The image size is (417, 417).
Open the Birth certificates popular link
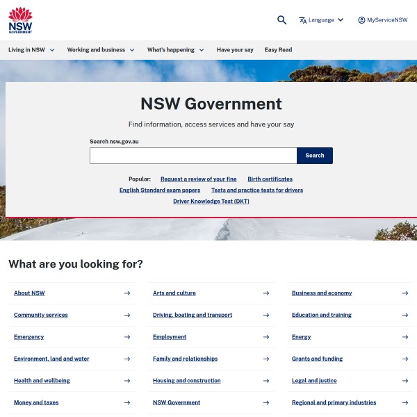tap(270, 179)
